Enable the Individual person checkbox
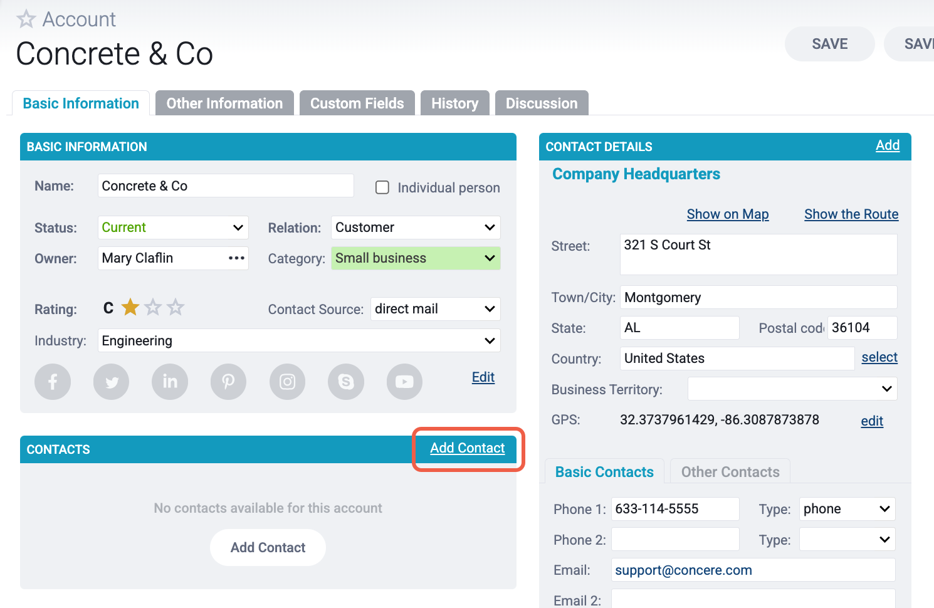The height and width of the screenshot is (608, 934). [x=382, y=187]
